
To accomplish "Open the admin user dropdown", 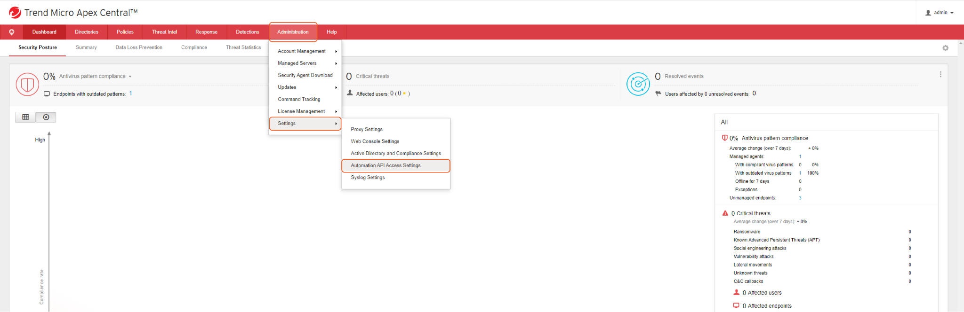I will 940,13.
